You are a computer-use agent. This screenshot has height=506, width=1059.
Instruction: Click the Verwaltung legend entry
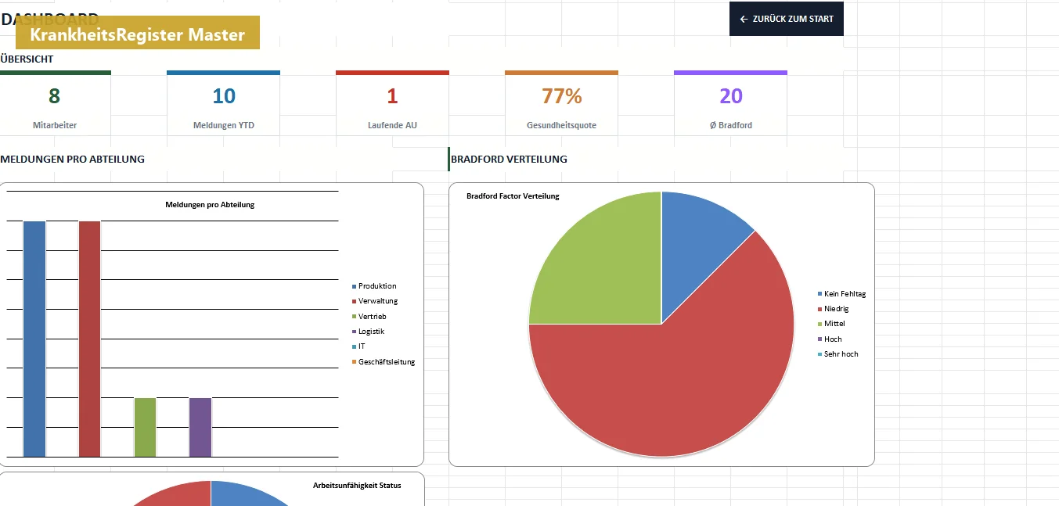click(375, 301)
